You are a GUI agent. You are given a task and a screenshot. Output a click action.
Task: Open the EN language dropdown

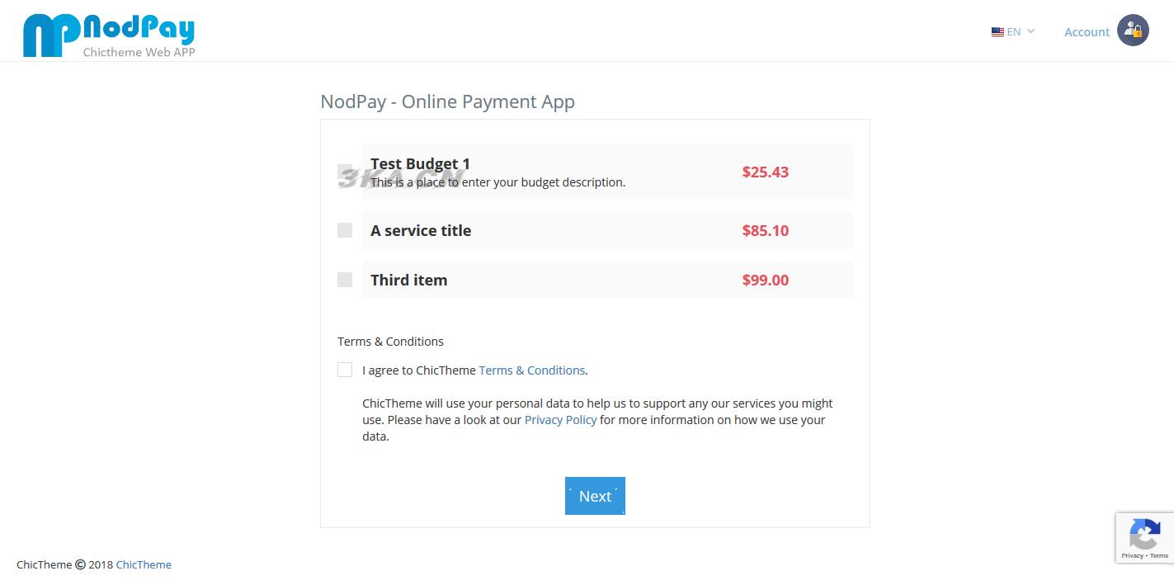[x=1014, y=32]
